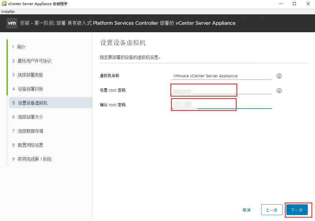The width and height of the screenshot is (315, 221).
Task: Click step 7 选择数据存储
Action: 30,131
